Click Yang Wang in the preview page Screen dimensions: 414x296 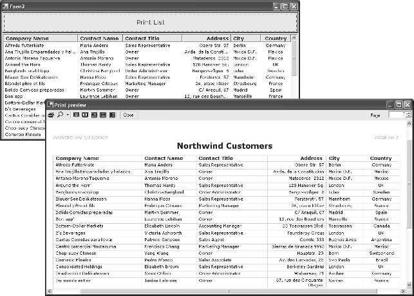(156, 253)
